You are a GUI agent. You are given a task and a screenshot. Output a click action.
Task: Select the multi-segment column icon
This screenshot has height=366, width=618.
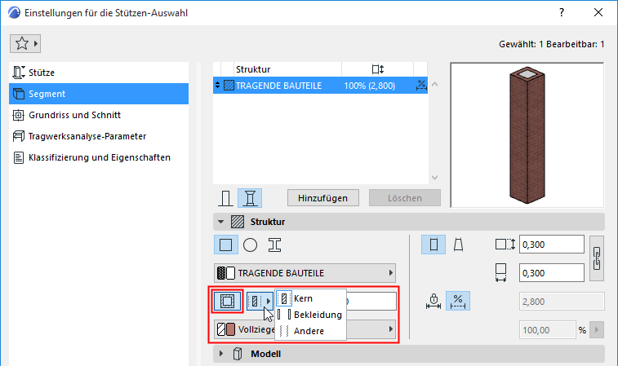[250, 198]
